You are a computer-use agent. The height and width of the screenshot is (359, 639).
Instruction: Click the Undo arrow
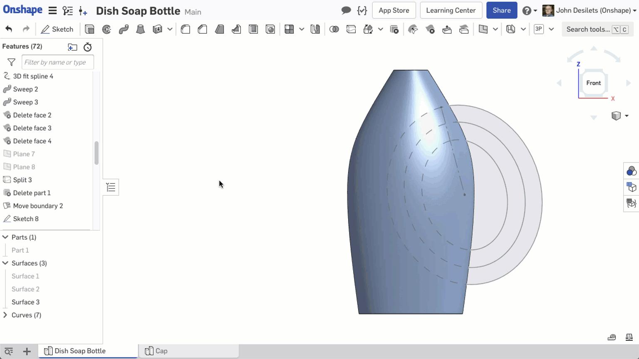tap(9, 28)
